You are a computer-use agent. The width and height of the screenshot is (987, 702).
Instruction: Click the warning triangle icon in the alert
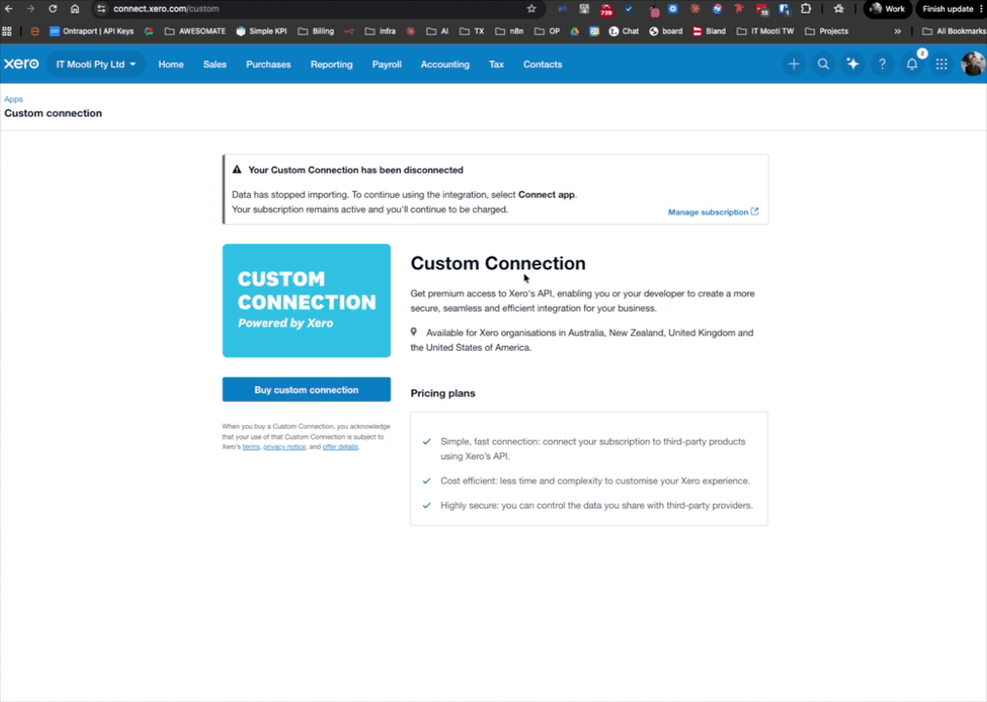click(x=237, y=170)
